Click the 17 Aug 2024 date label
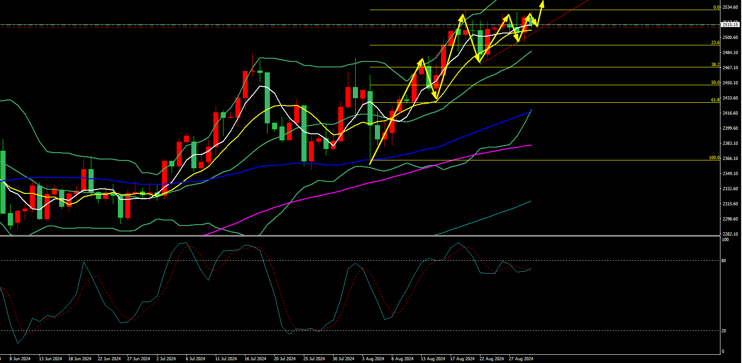 (462, 359)
